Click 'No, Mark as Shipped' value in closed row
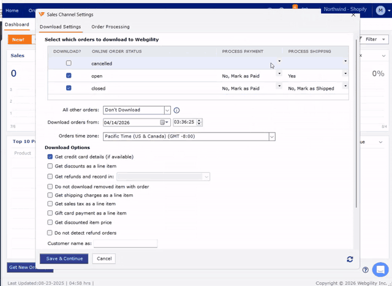Viewport: 392px width, 286px height. [x=311, y=89]
